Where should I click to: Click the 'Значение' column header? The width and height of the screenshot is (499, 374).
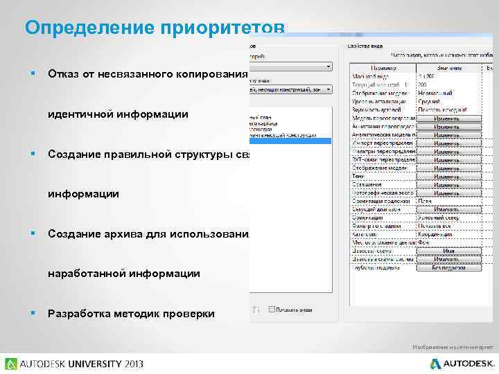coord(449,68)
